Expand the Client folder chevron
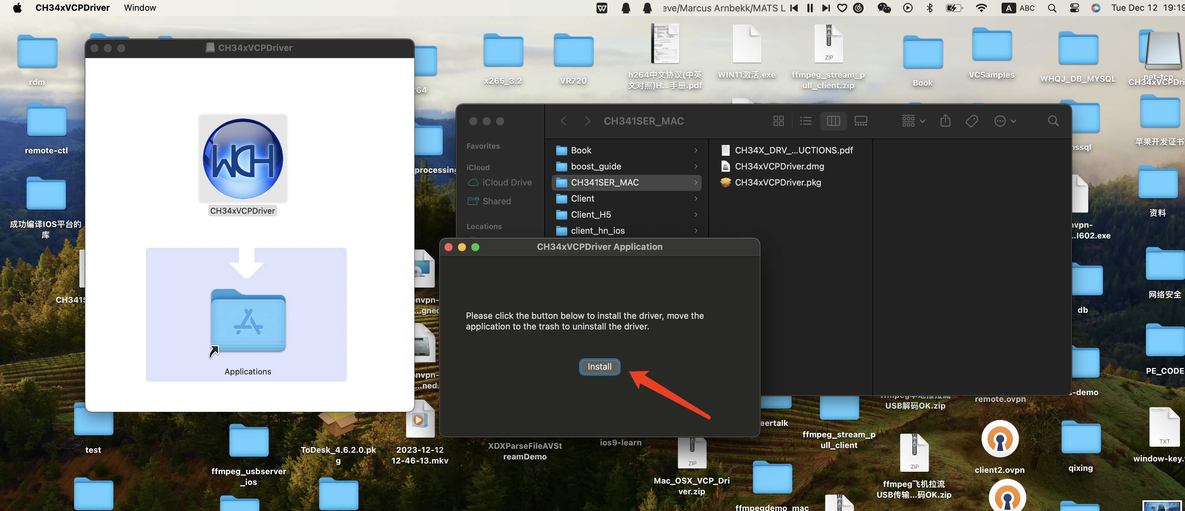Viewport: 1185px width, 511px height. coord(696,199)
